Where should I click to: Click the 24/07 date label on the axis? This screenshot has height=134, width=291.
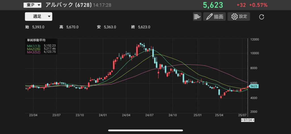tap(150, 115)
